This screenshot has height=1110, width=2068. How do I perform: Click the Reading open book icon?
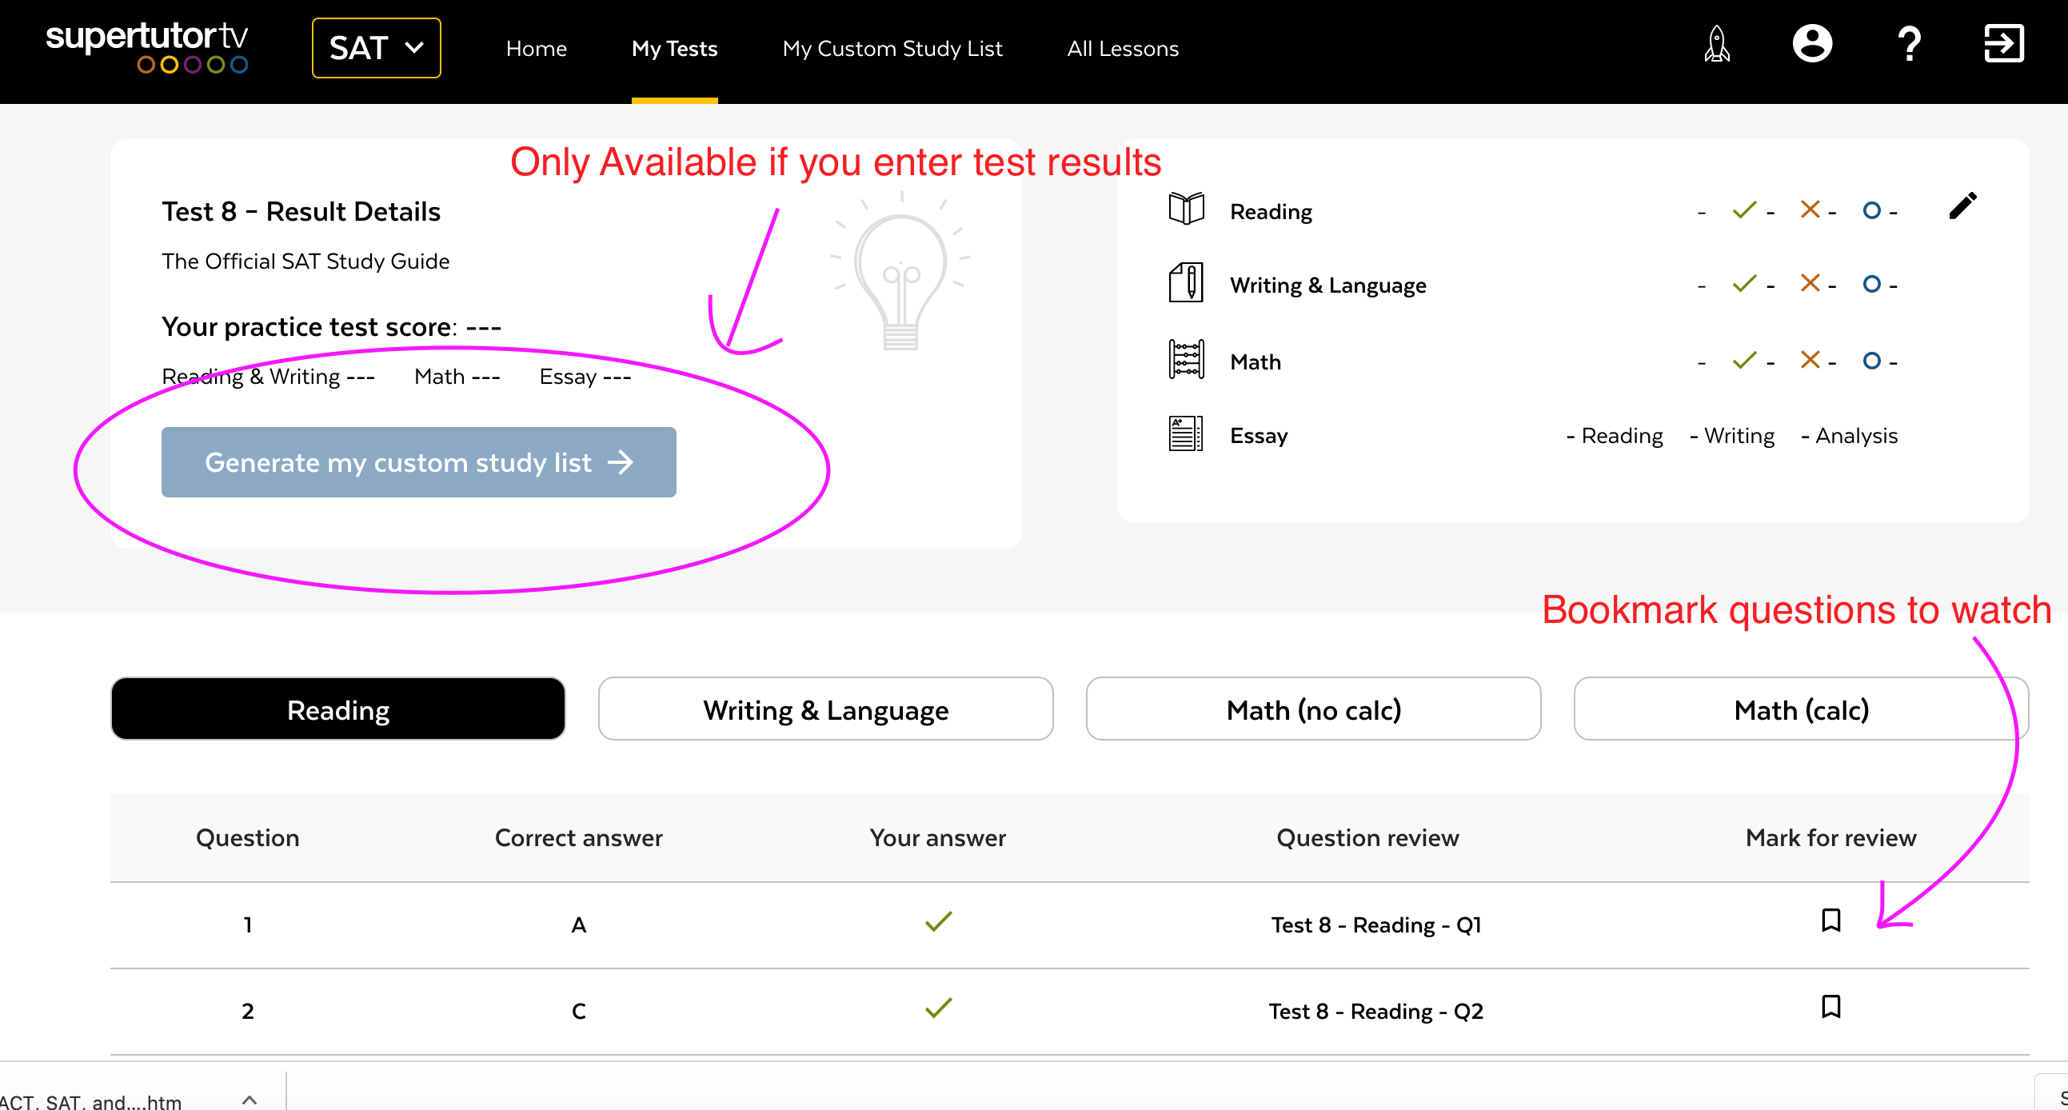(x=1186, y=210)
